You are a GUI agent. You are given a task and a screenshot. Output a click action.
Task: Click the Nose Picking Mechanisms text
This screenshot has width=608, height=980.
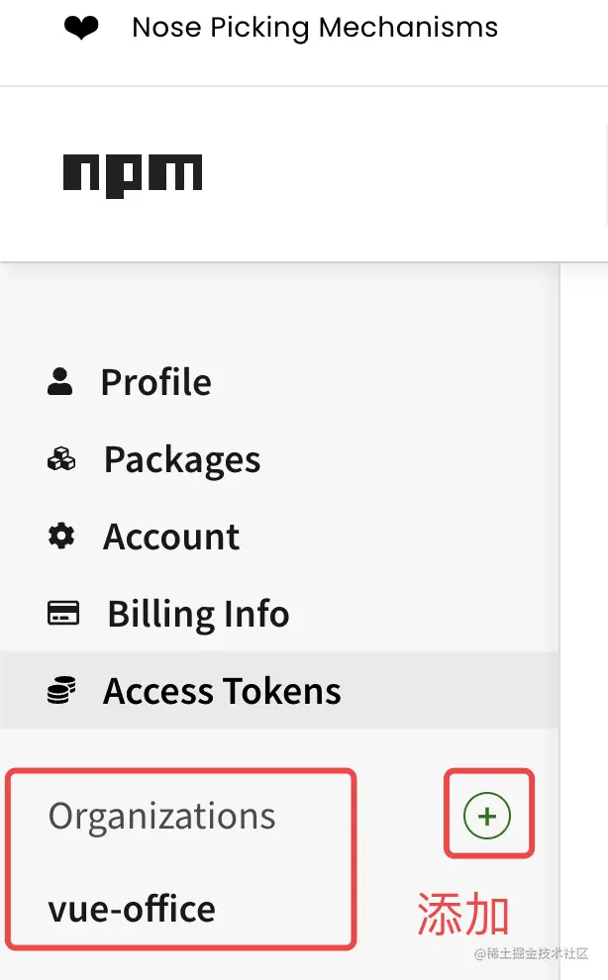[x=315, y=28]
